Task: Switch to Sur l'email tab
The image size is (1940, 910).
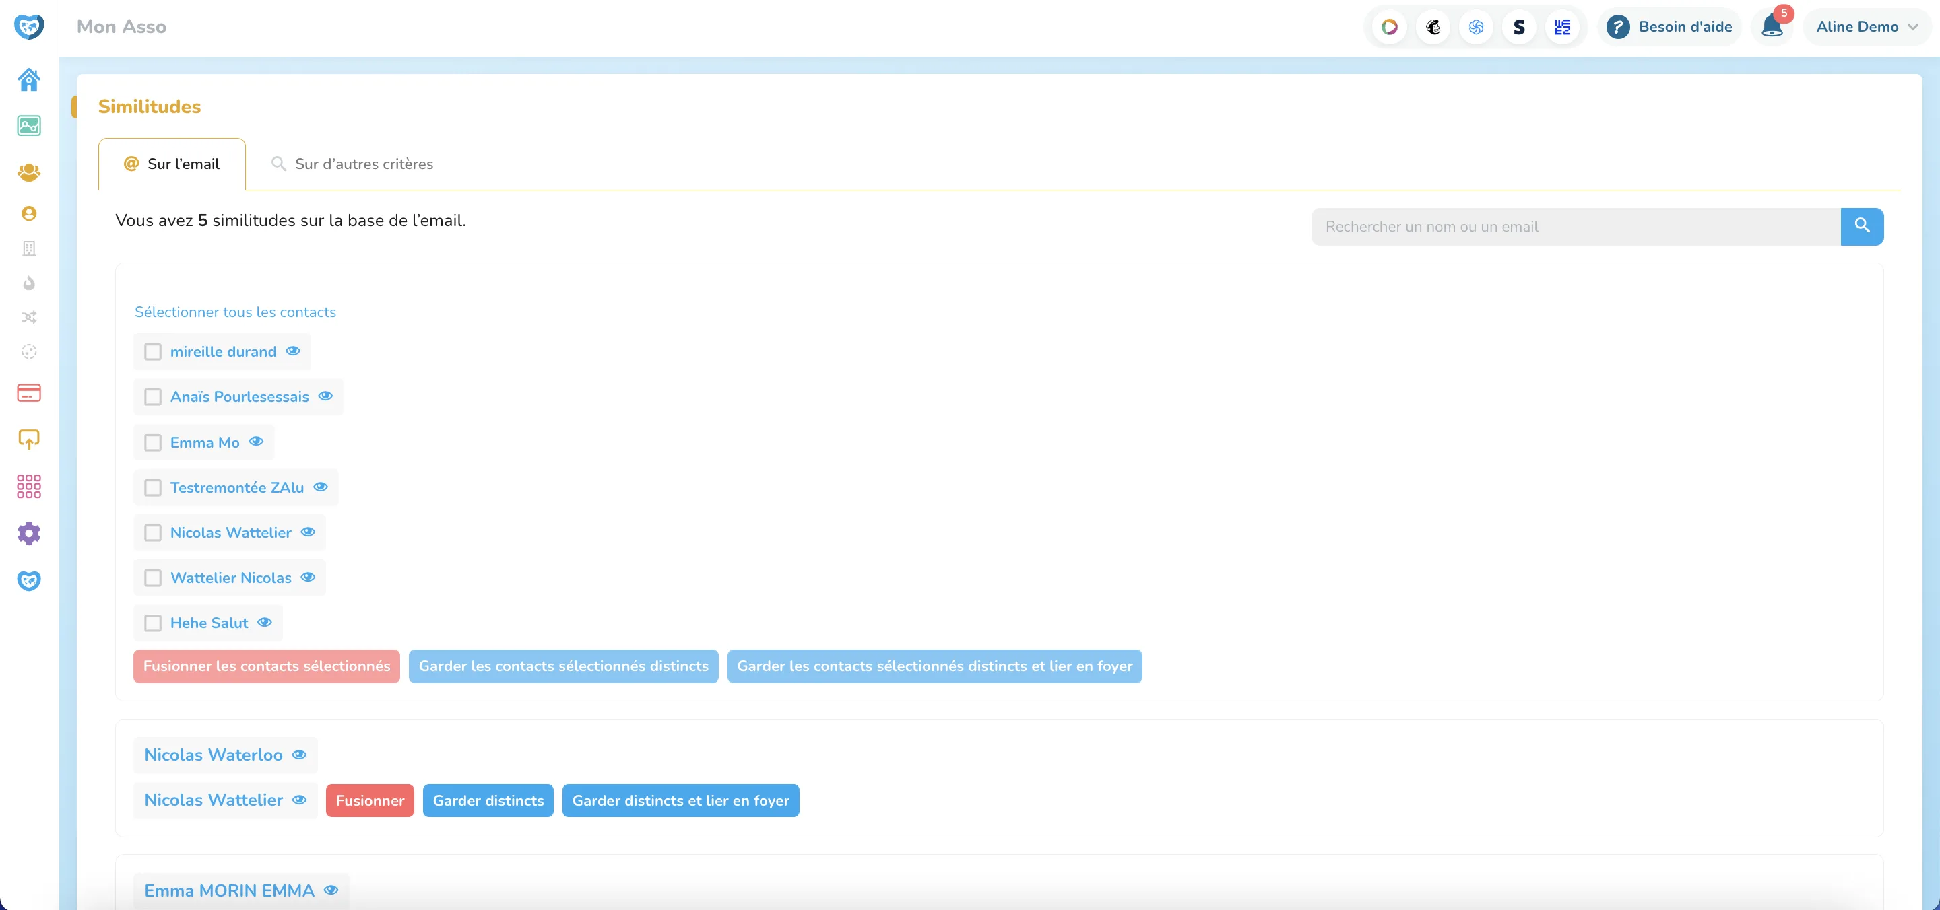Action: click(x=172, y=164)
